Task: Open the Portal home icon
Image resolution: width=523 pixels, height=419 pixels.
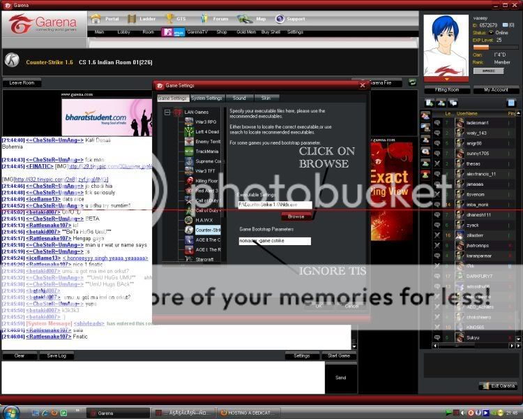Action: (x=96, y=19)
